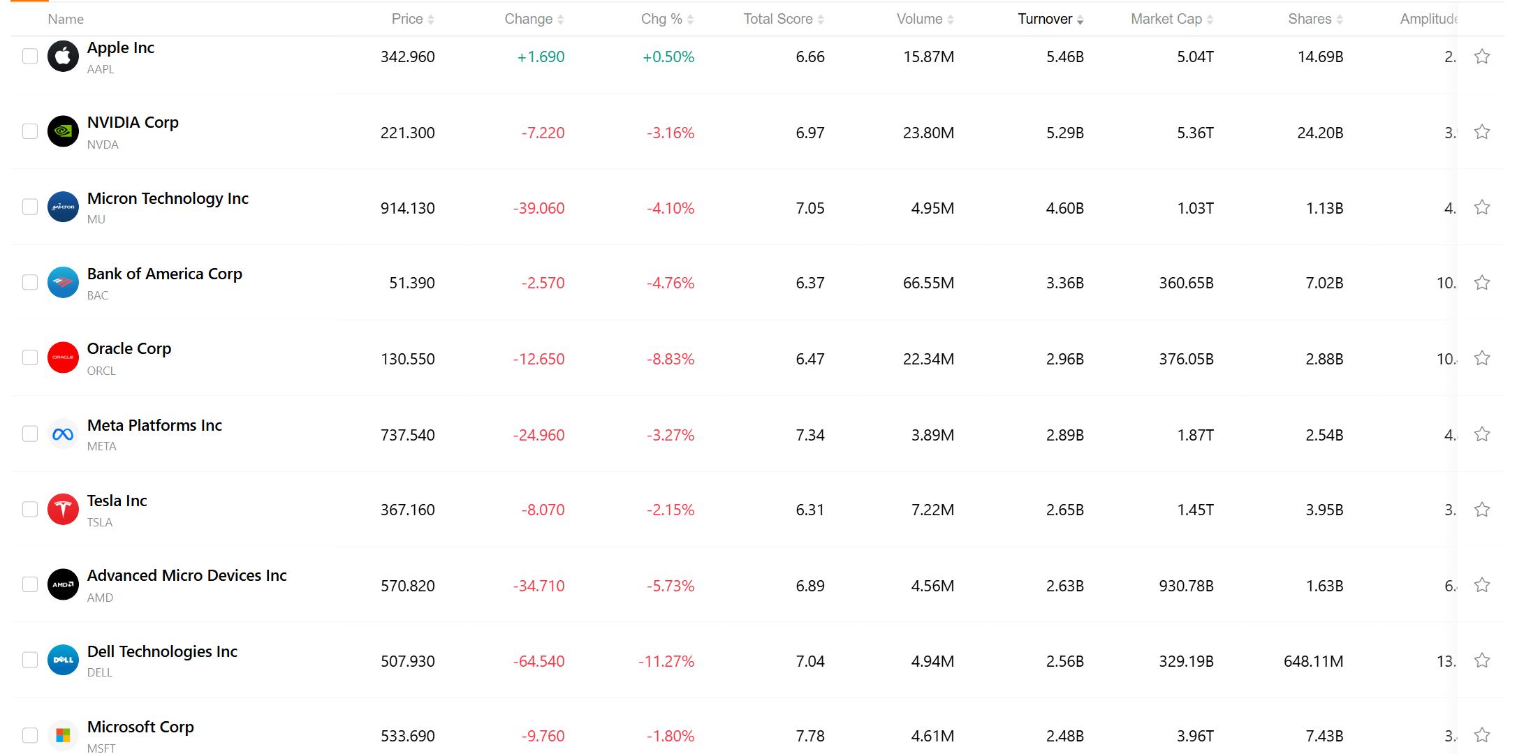This screenshot has width=1517, height=754.
Task: Sort by the Chg % column arrows
Action: click(x=667, y=19)
